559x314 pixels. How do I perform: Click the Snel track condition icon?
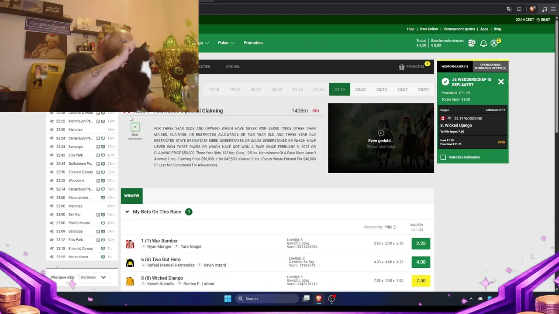point(135,127)
